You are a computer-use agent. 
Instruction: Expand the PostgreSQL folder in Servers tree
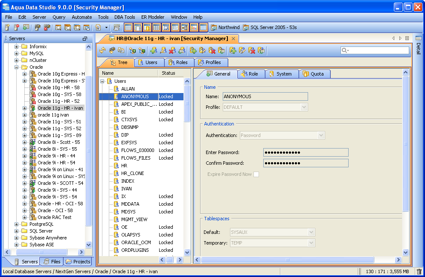(x=17, y=224)
